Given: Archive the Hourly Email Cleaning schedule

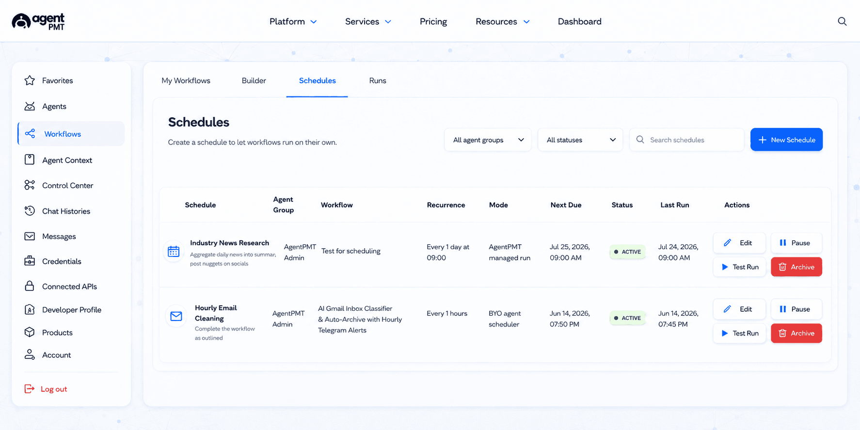Looking at the screenshot, I should [796, 333].
